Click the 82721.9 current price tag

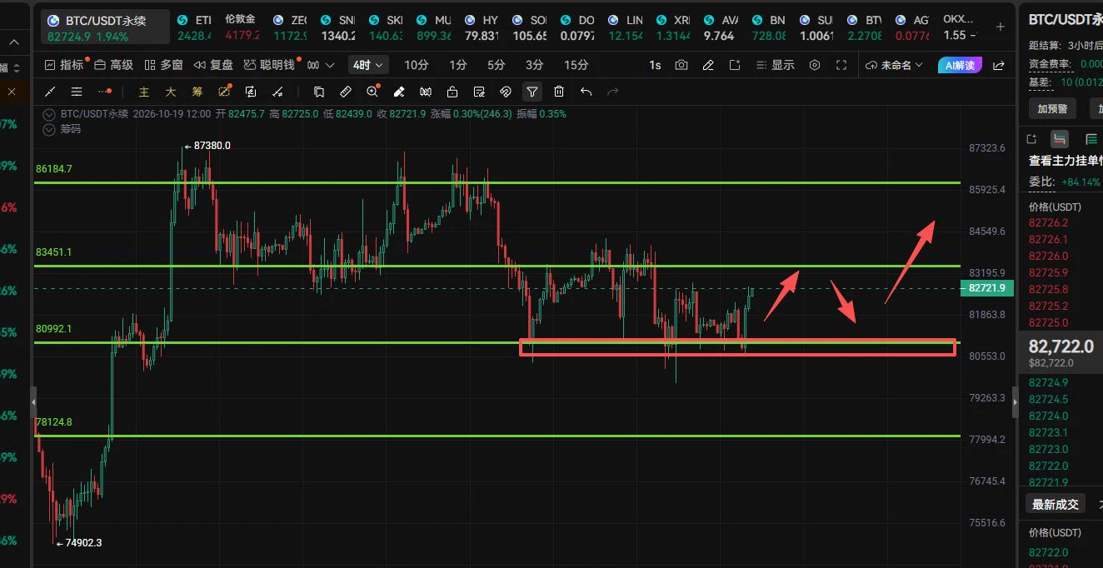(x=987, y=288)
